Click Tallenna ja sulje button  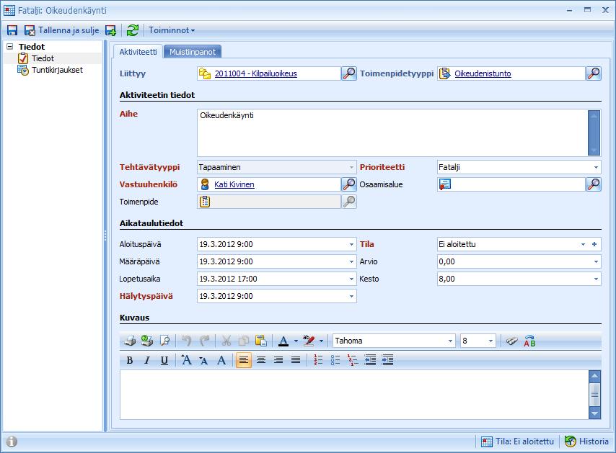point(62,30)
